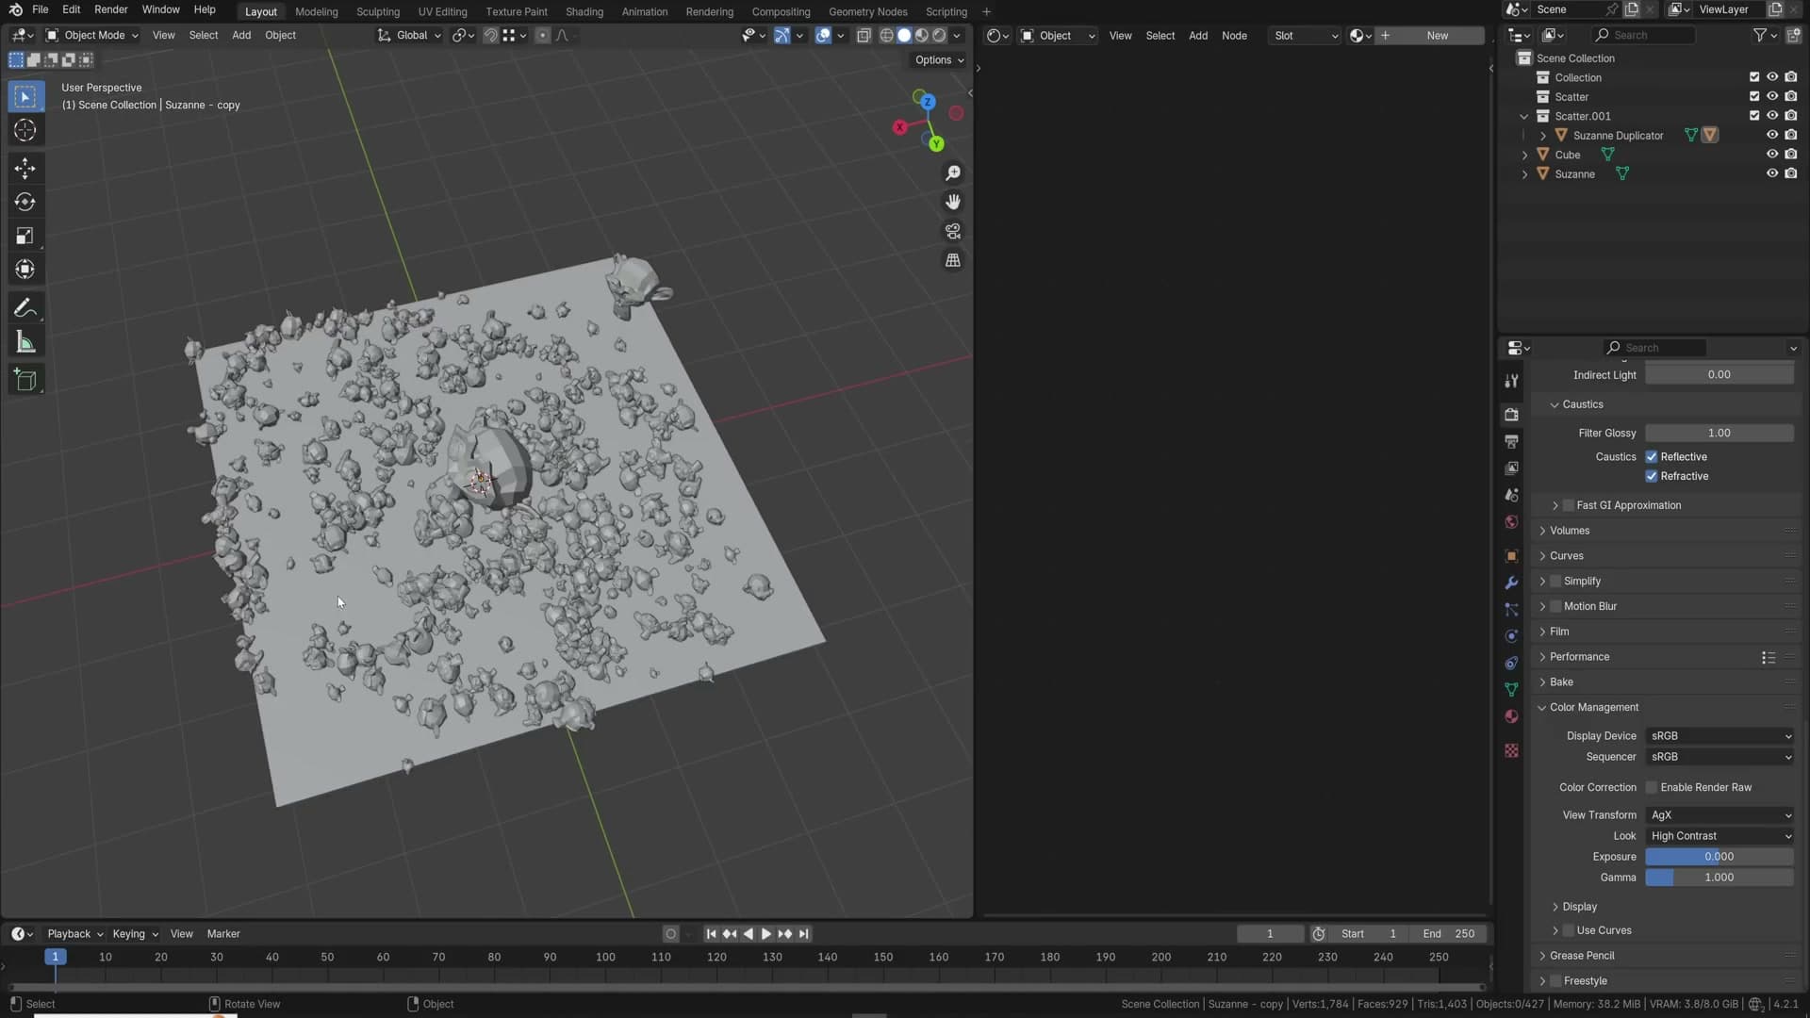Open the viewport Options dropdown
This screenshot has height=1018, width=1810.
pos(939,59)
